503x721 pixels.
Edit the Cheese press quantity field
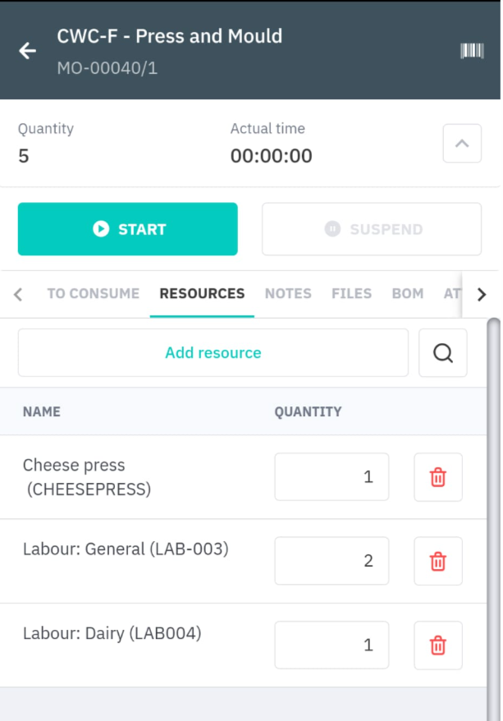[332, 477]
